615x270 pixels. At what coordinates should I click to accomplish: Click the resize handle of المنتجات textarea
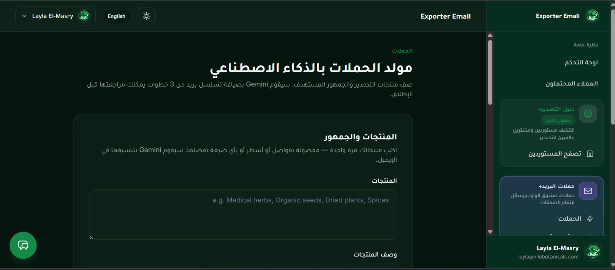(91, 238)
